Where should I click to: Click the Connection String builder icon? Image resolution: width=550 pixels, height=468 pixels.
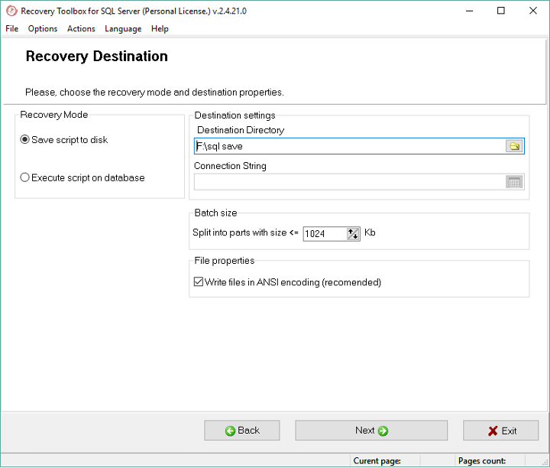click(514, 182)
